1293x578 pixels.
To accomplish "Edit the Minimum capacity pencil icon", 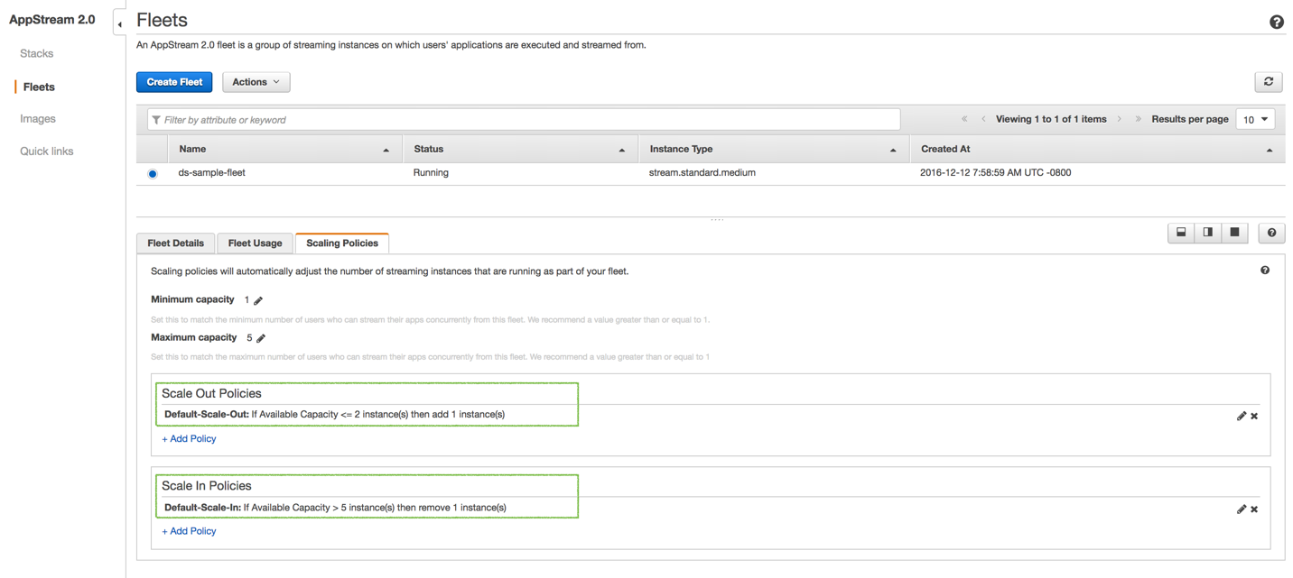I will click(258, 300).
